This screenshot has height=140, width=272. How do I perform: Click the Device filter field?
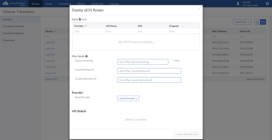coord(56,37)
